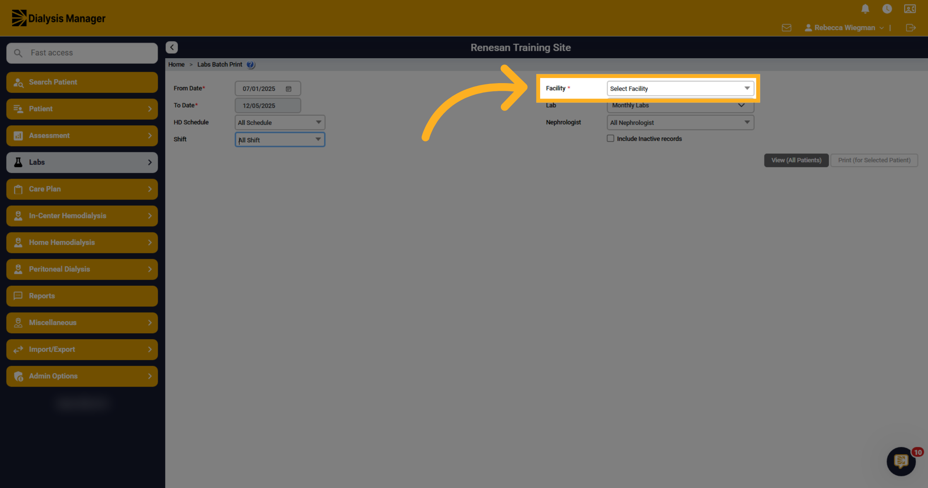
Task: Click the Dialysis Manager logo
Action: (x=58, y=18)
